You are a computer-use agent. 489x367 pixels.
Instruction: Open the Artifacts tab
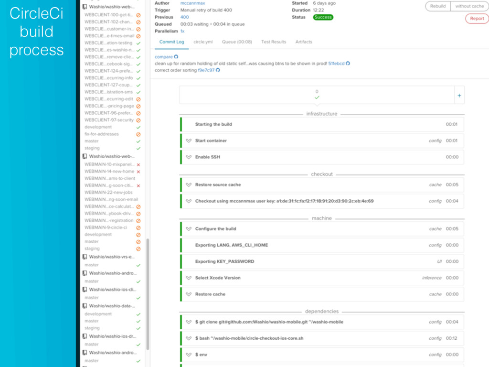click(304, 42)
